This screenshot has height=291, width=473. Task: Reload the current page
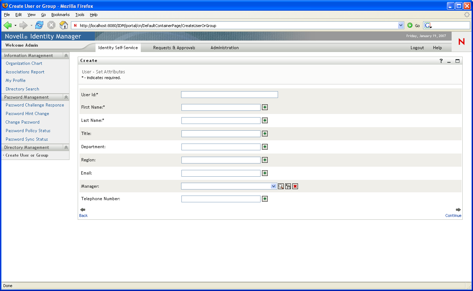click(x=39, y=25)
